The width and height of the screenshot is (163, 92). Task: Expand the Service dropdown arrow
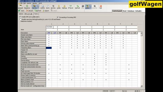38,7
